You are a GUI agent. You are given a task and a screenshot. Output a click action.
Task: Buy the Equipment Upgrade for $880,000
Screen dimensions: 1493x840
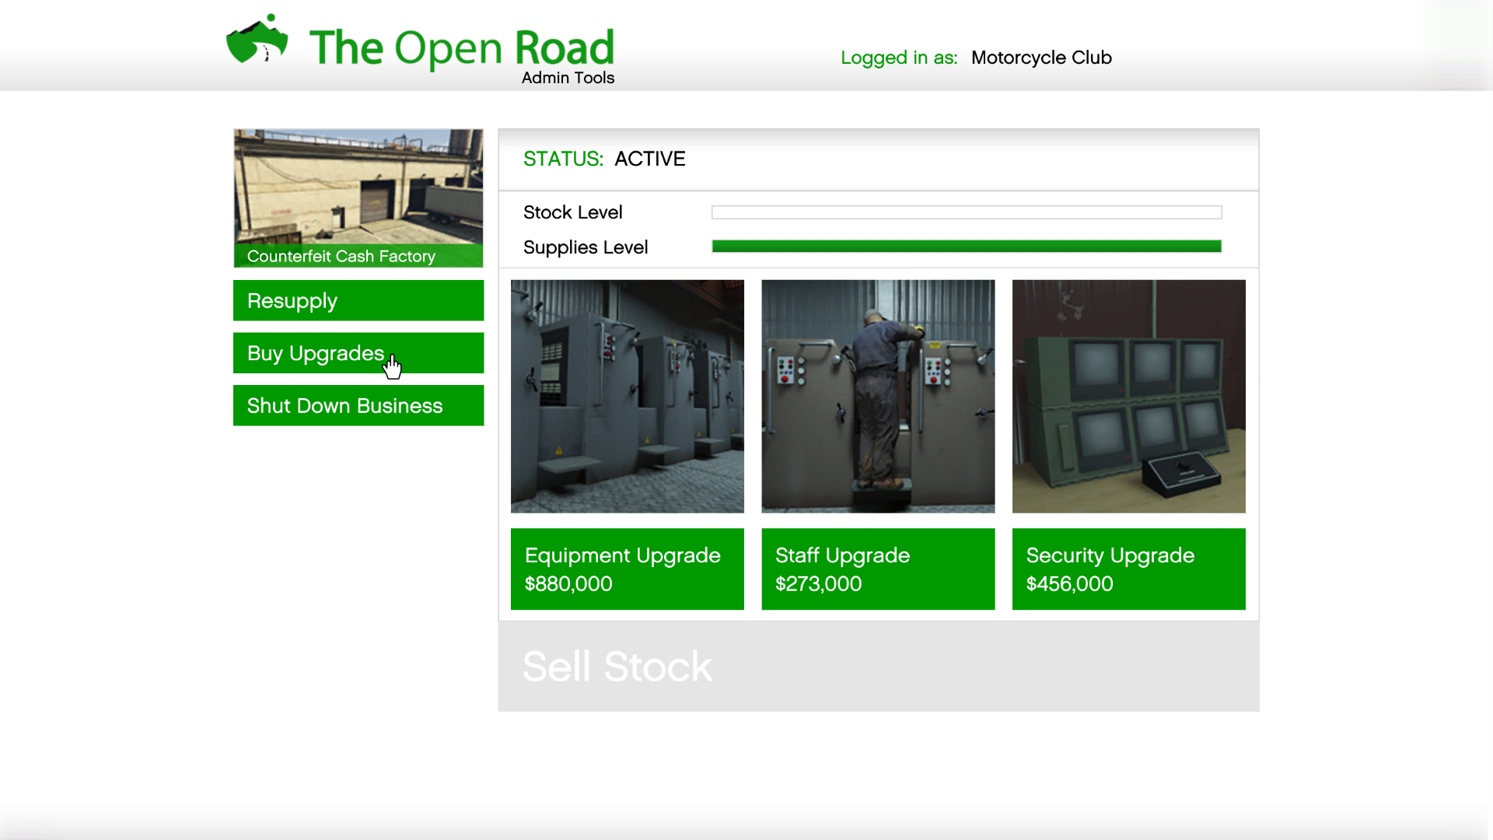[627, 569]
